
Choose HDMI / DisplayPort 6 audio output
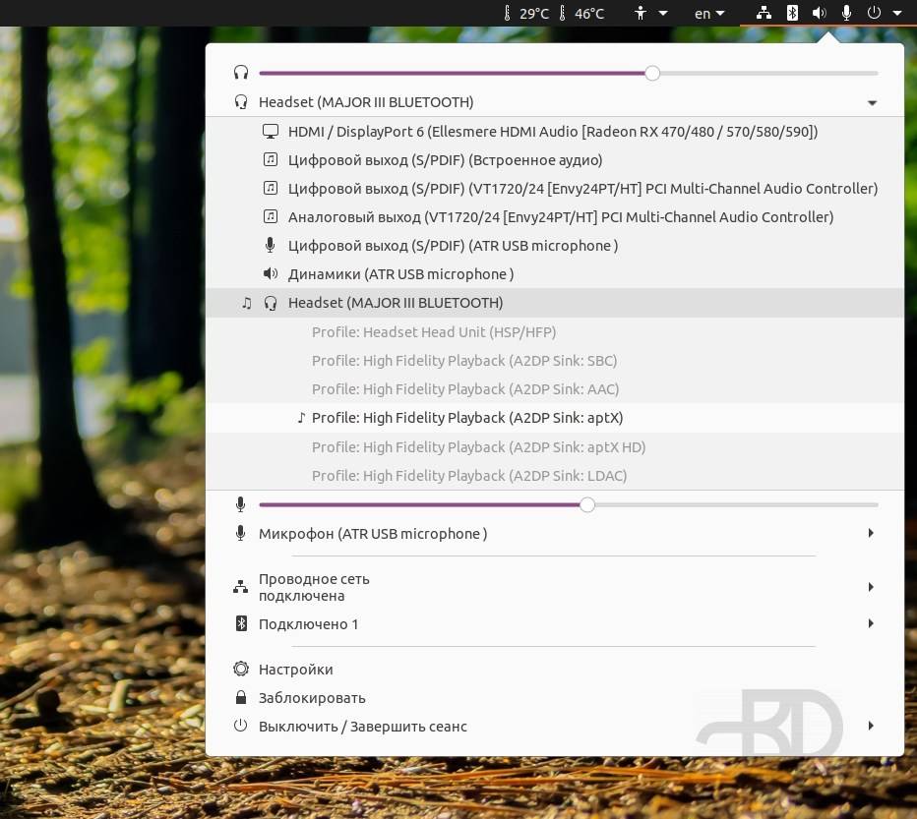552,131
